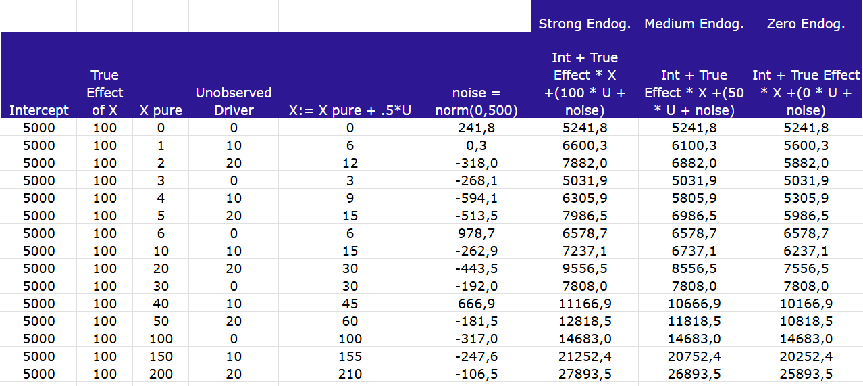Select the X:= X pure + .5*U header
863x386 pixels.
350,110
